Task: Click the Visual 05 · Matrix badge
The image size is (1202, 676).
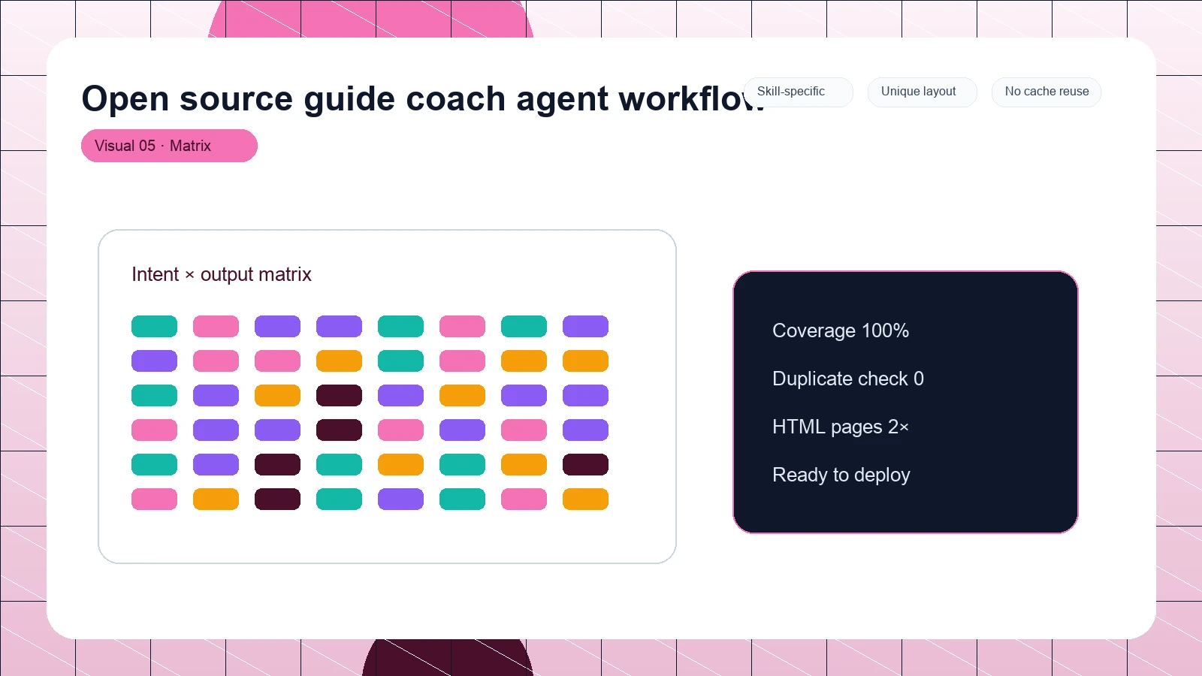Action: click(x=169, y=146)
